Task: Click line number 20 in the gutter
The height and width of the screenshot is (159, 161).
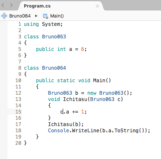Action: pos(18,143)
